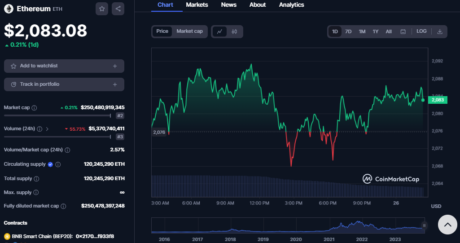The height and width of the screenshot is (243, 460).
Task: Select the 1Y time range
Action: pyautogui.click(x=376, y=31)
